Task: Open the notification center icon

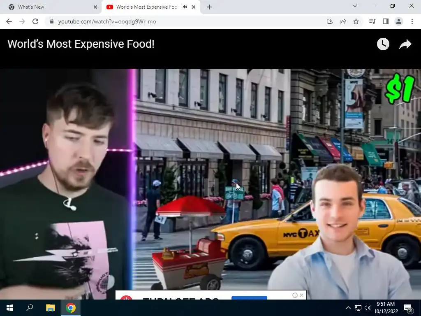Action: (408, 308)
